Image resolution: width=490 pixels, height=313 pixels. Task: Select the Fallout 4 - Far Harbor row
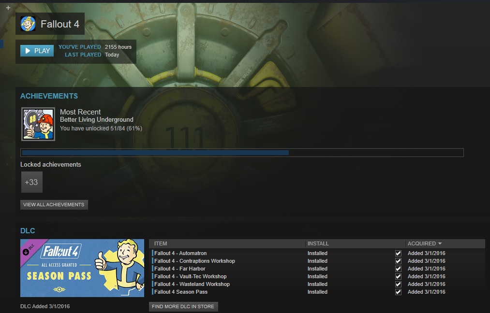click(x=318, y=269)
